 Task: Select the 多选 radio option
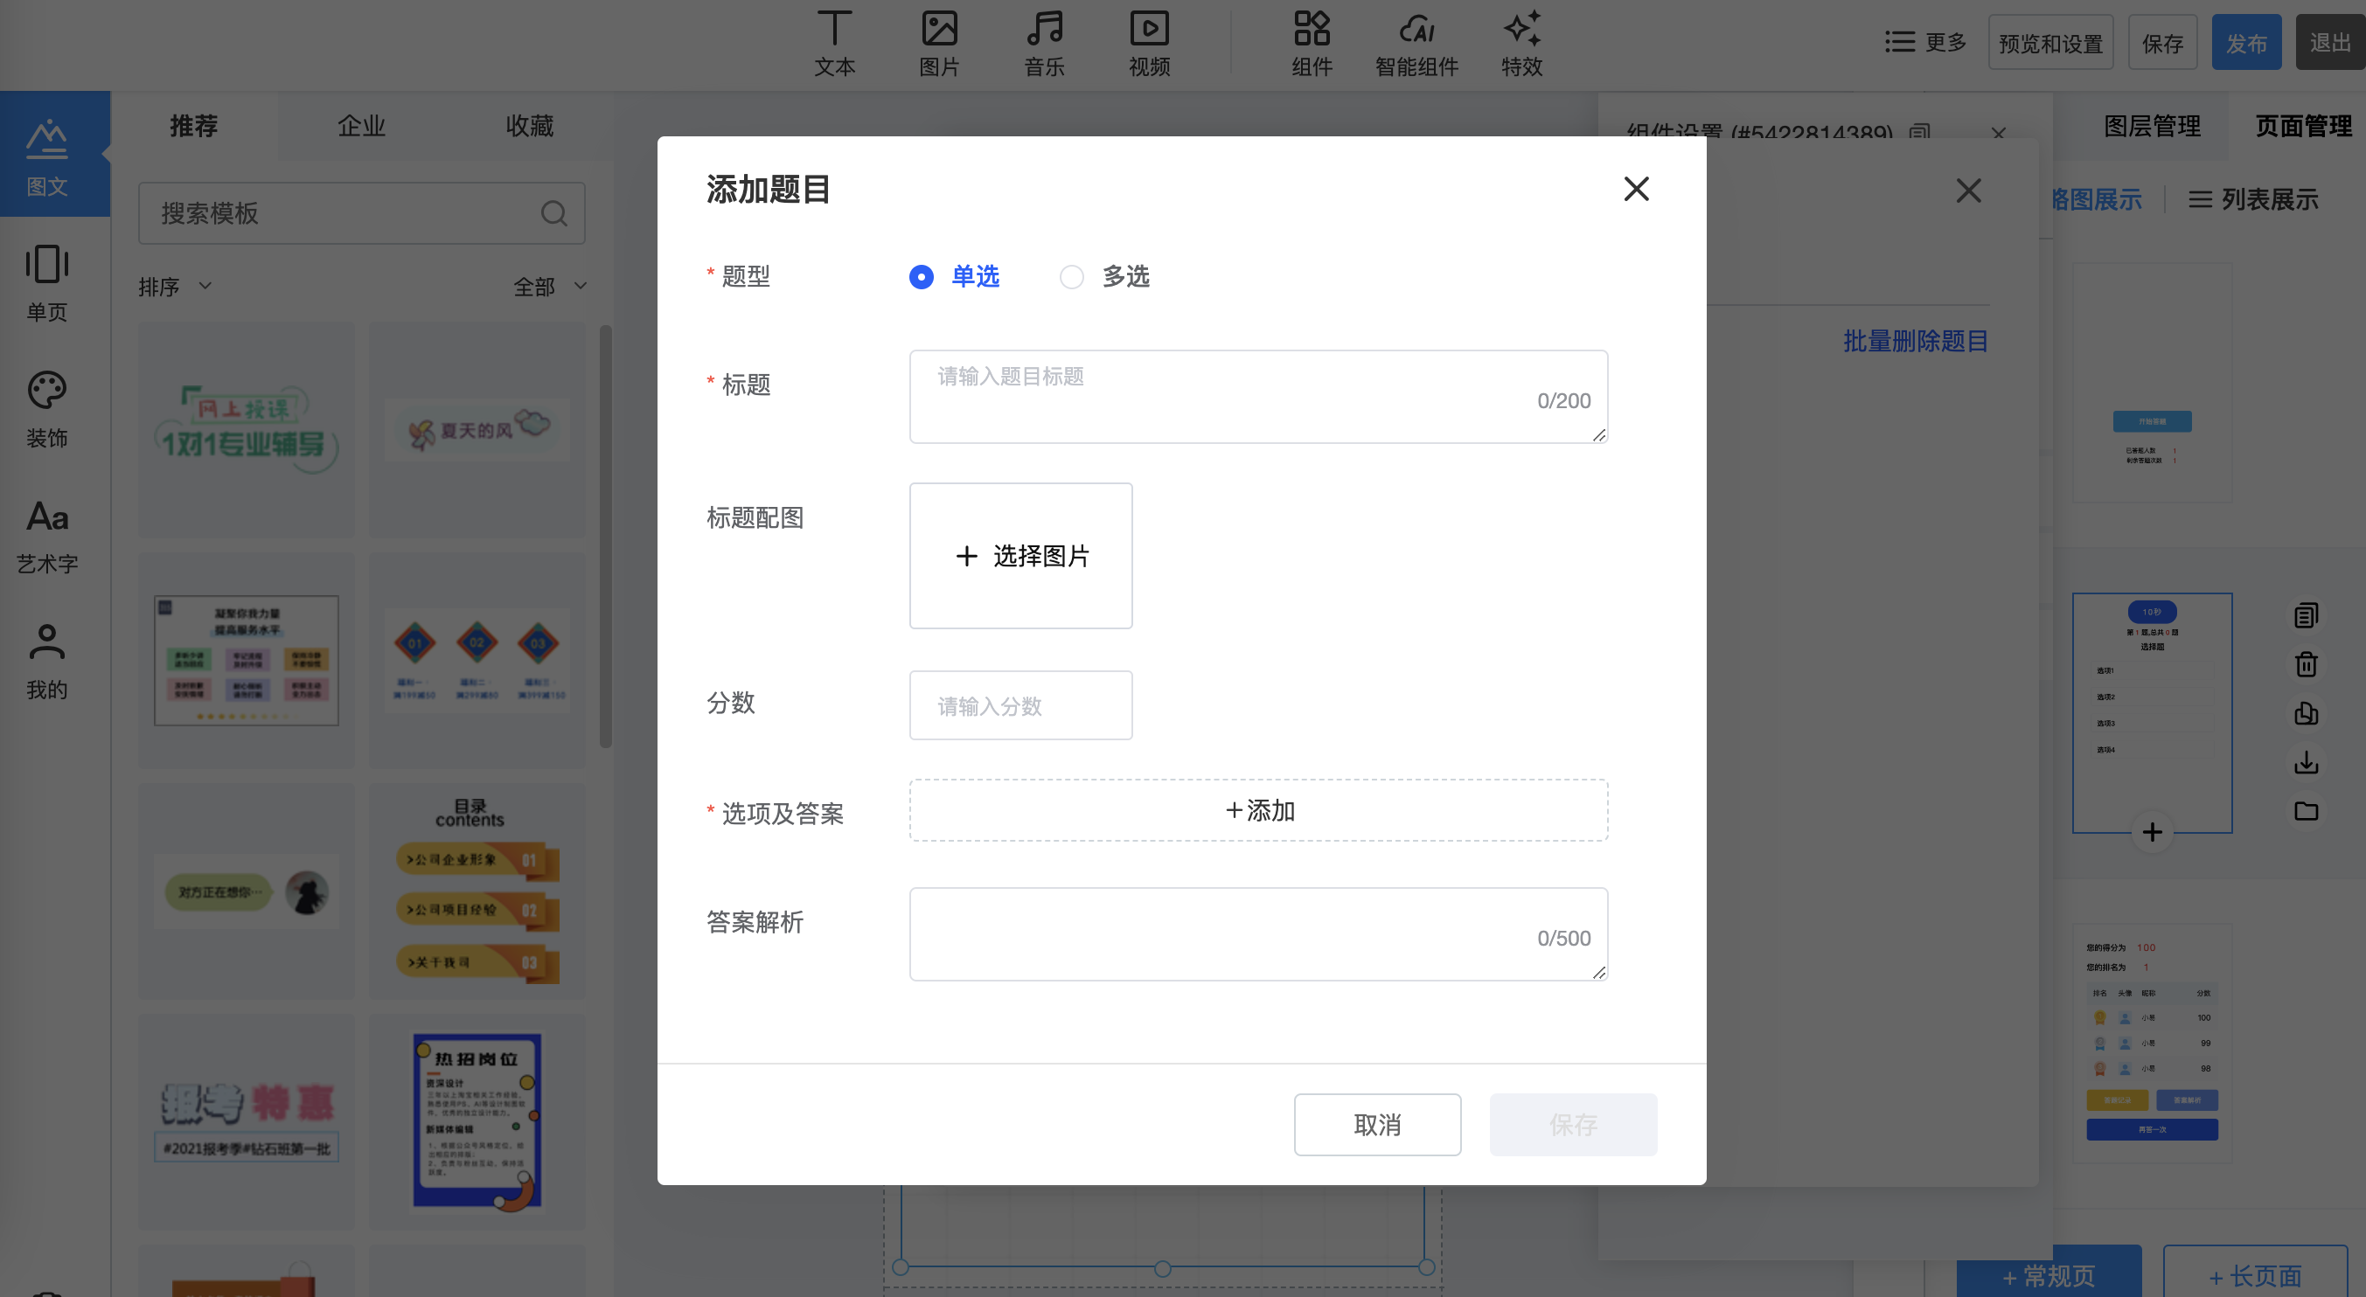(x=1105, y=276)
